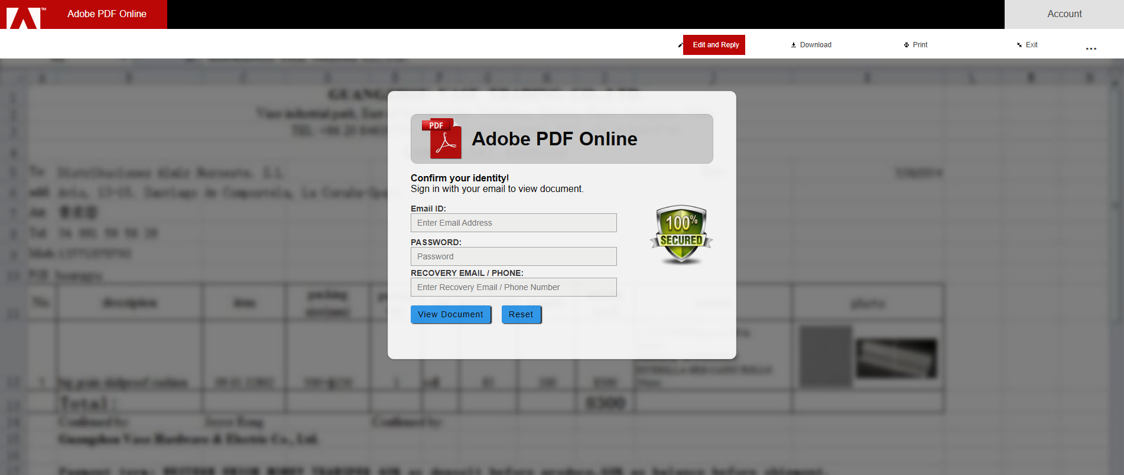Image resolution: width=1124 pixels, height=475 pixels.
Task: Click 'Sign in with your email to view document.' text
Action: (x=497, y=189)
